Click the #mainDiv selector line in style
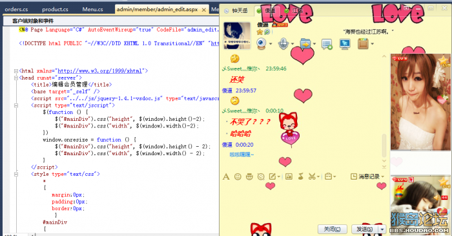 (x=55, y=222)
